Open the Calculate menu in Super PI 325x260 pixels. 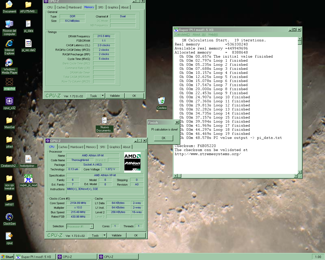(x=182, y=35)
